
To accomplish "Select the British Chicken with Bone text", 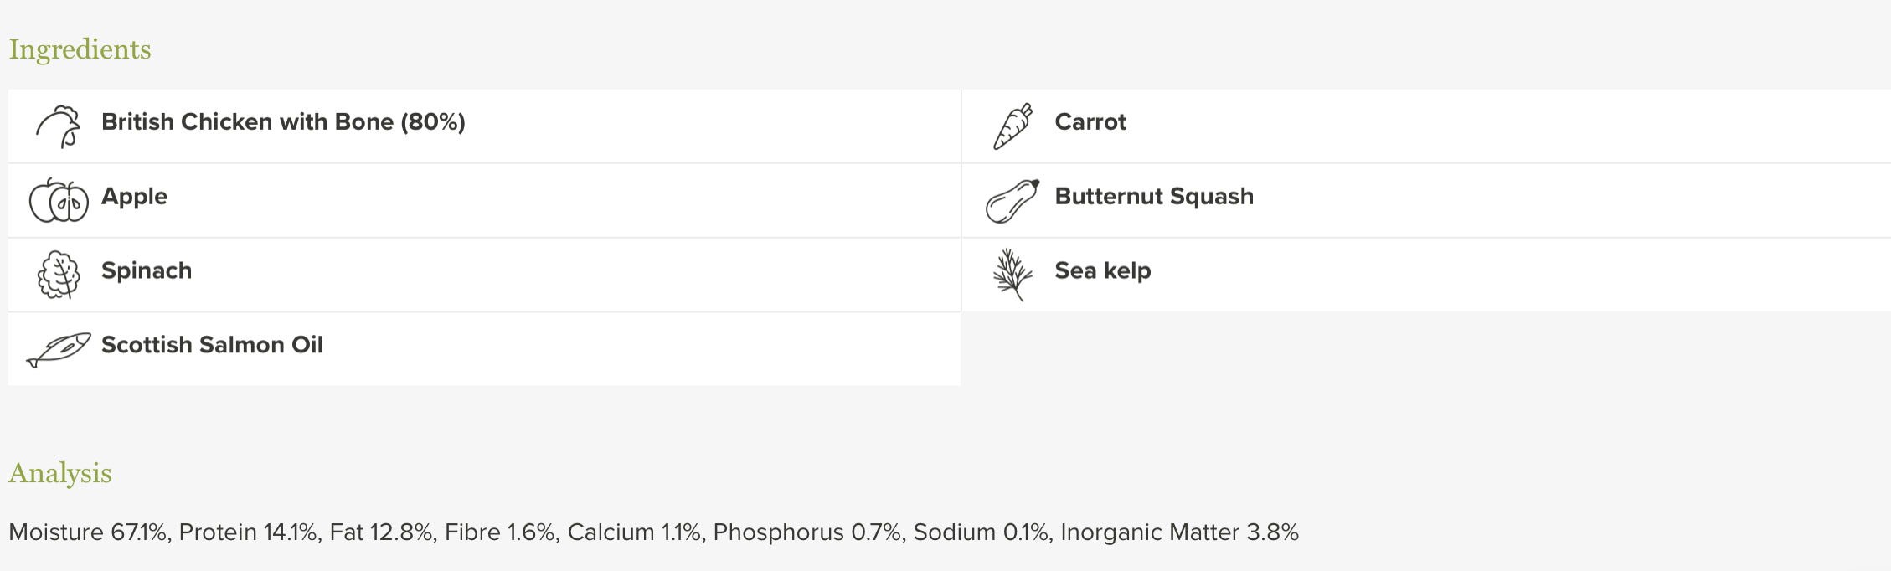I will (x=283, y=122).
